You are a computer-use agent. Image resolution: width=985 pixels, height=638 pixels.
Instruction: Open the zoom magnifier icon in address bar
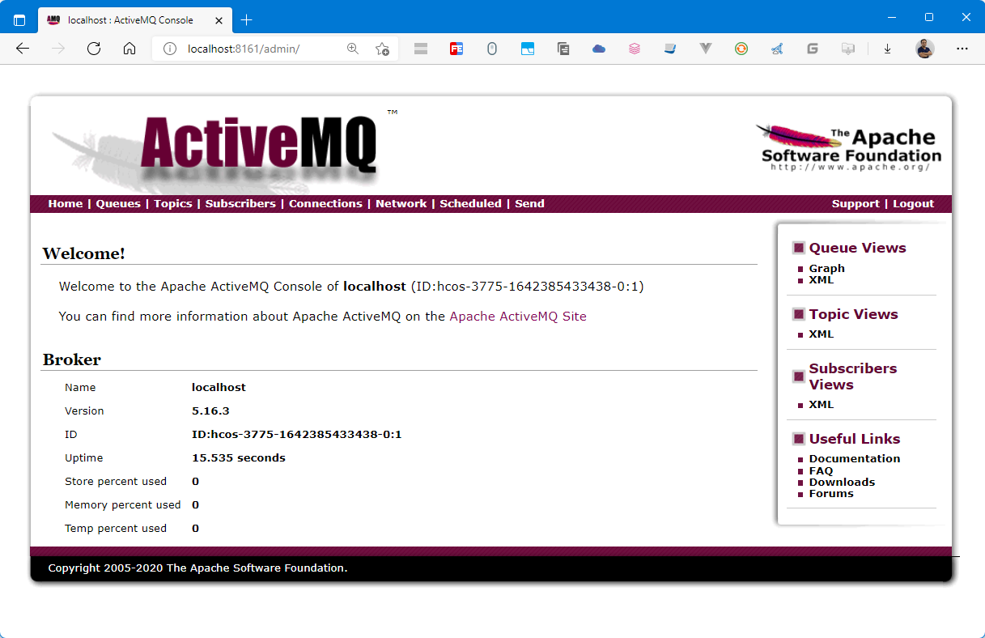click(353, 49)
